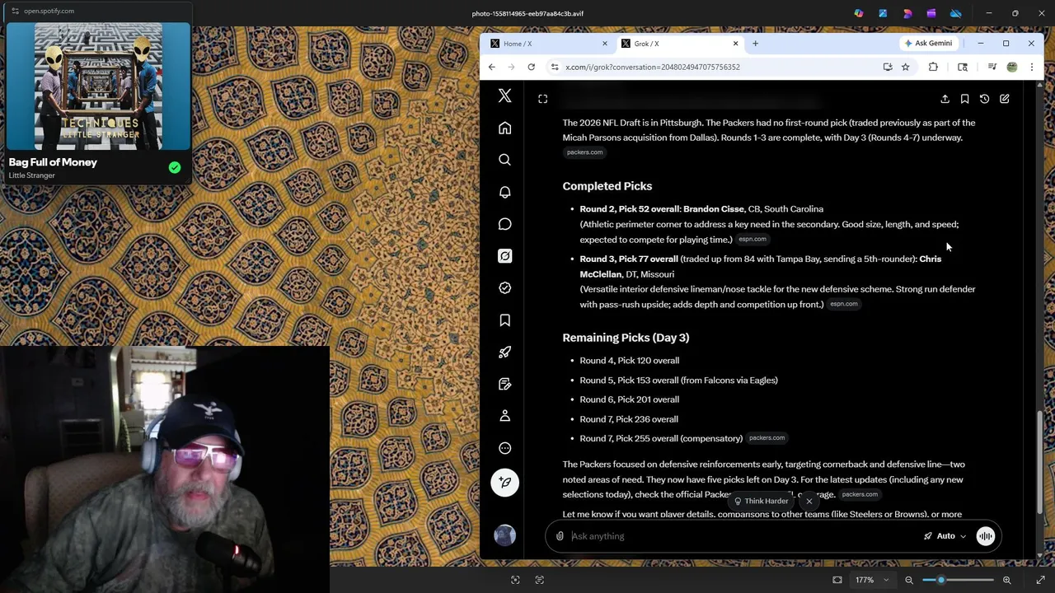Viewport: 1055px width, 593px height.
Task: Open More options circle in X sidebar
Action: coord(504,448)
